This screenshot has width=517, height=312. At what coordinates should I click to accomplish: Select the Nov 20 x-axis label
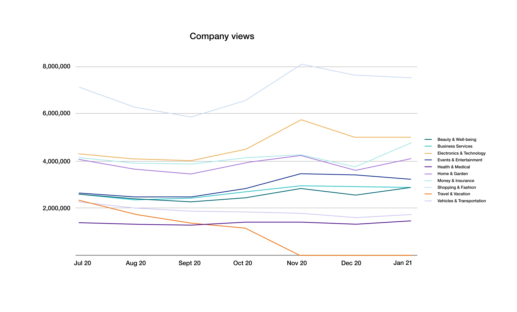(297, 263)
